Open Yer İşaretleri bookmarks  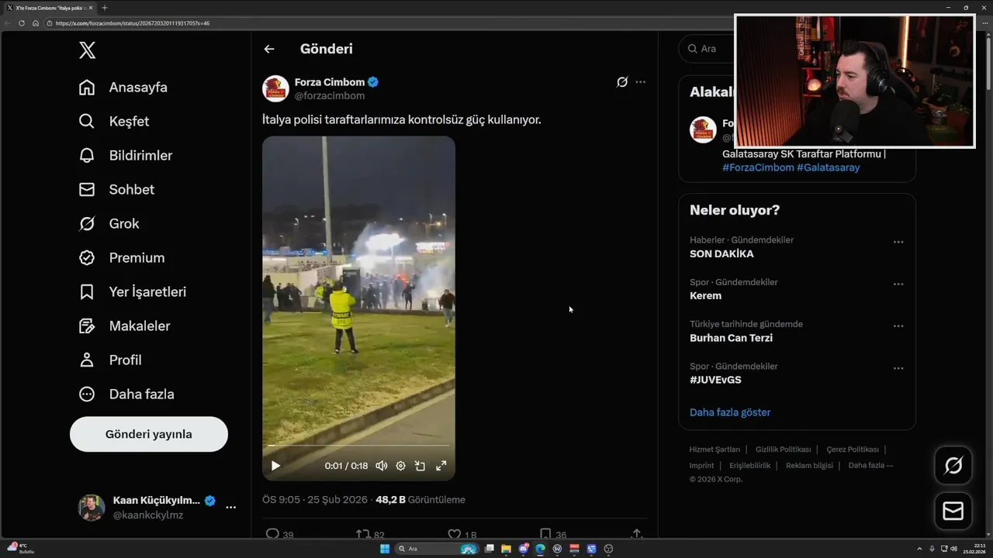(133, 292)
